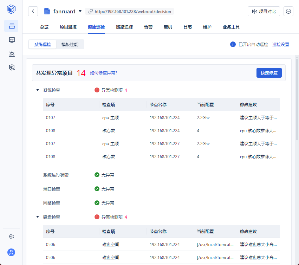Go to the 链路追踪 tab

tap(124, 27)
